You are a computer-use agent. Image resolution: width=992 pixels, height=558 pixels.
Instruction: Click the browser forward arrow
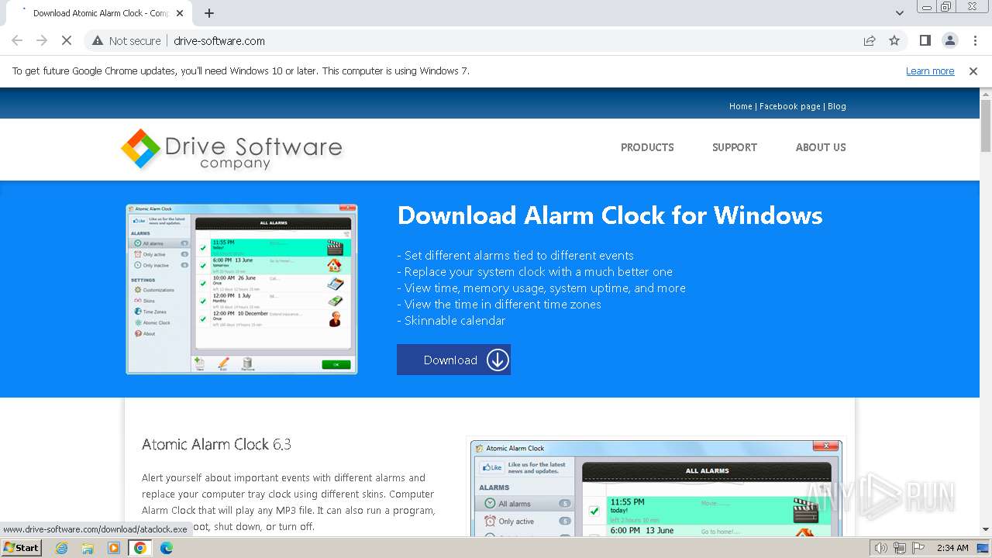click(42, 41)
